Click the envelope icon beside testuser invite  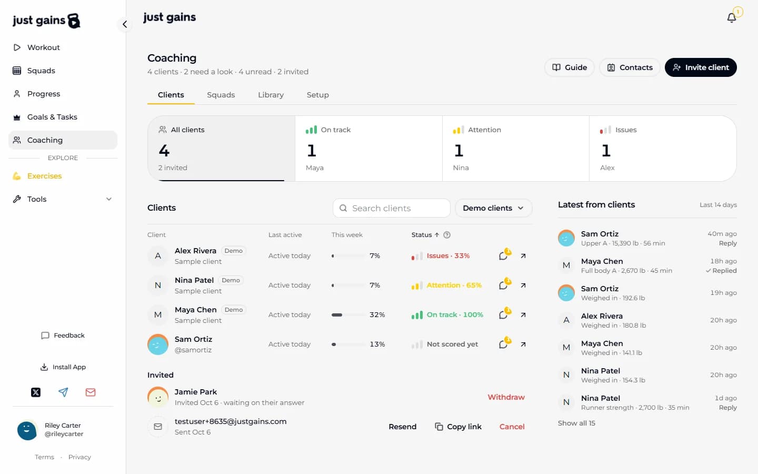tap(158, 427)
